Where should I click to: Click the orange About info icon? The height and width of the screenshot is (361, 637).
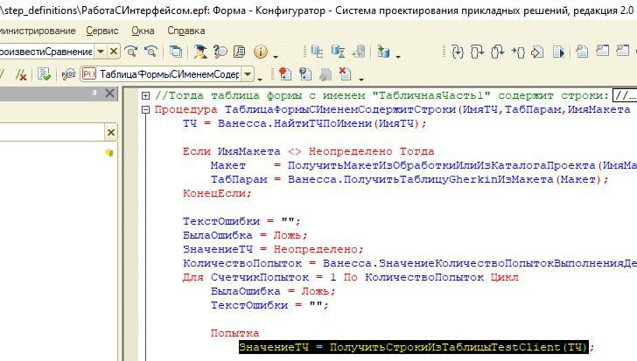click(261, 52)
